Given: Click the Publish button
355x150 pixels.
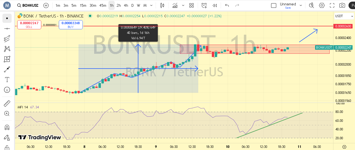Looking at the screenshot, I should (x=351, y=5).
